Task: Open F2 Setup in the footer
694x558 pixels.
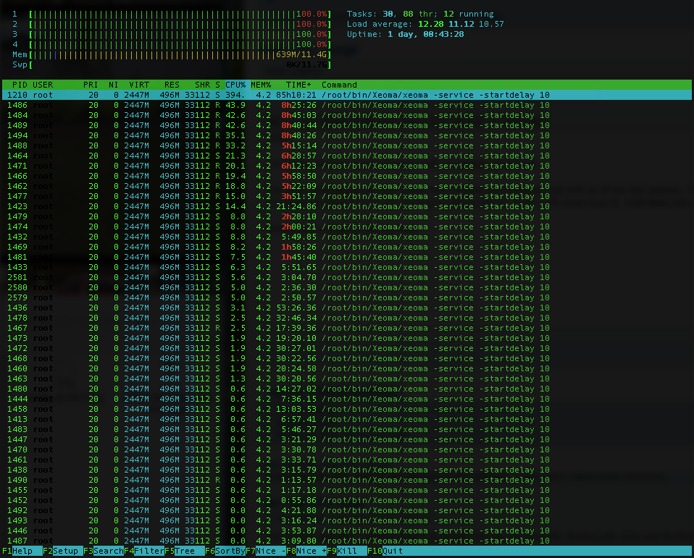Action: coord(63,551)
